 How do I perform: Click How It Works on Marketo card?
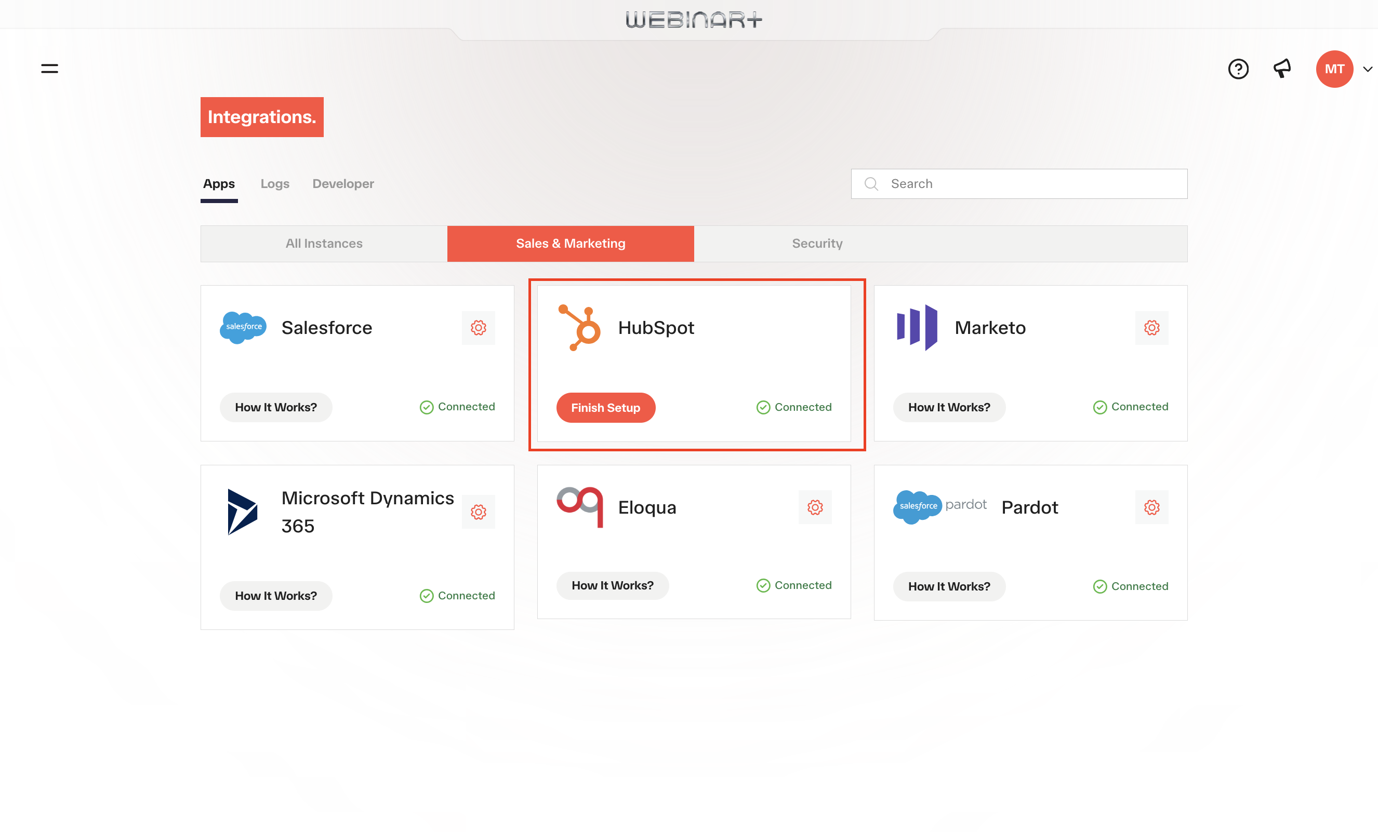949,407
